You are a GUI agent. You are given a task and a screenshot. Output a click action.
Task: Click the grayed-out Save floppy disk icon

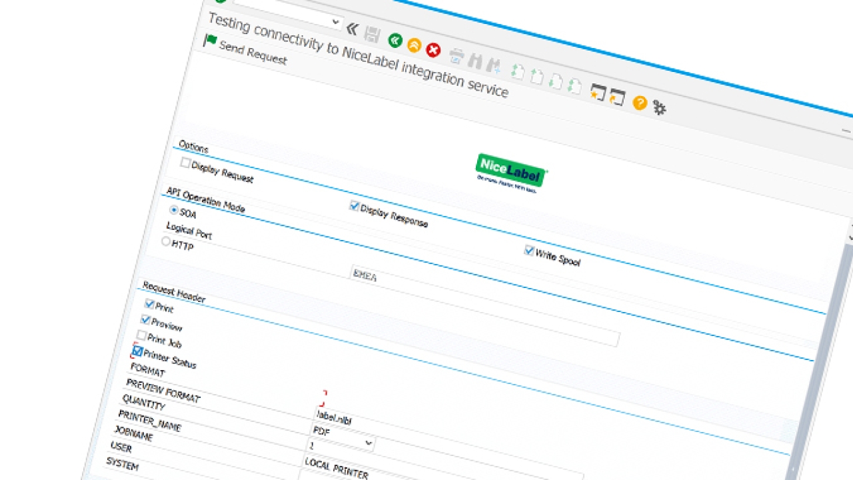373,35
